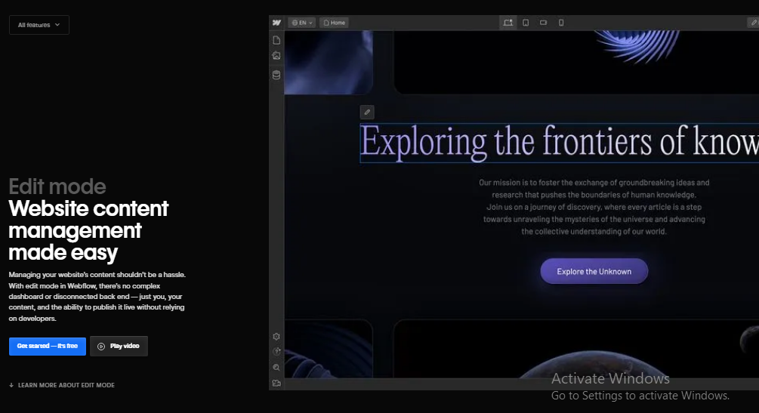
Task: Open the CMS database panel icon
Action: coord(276,75)
